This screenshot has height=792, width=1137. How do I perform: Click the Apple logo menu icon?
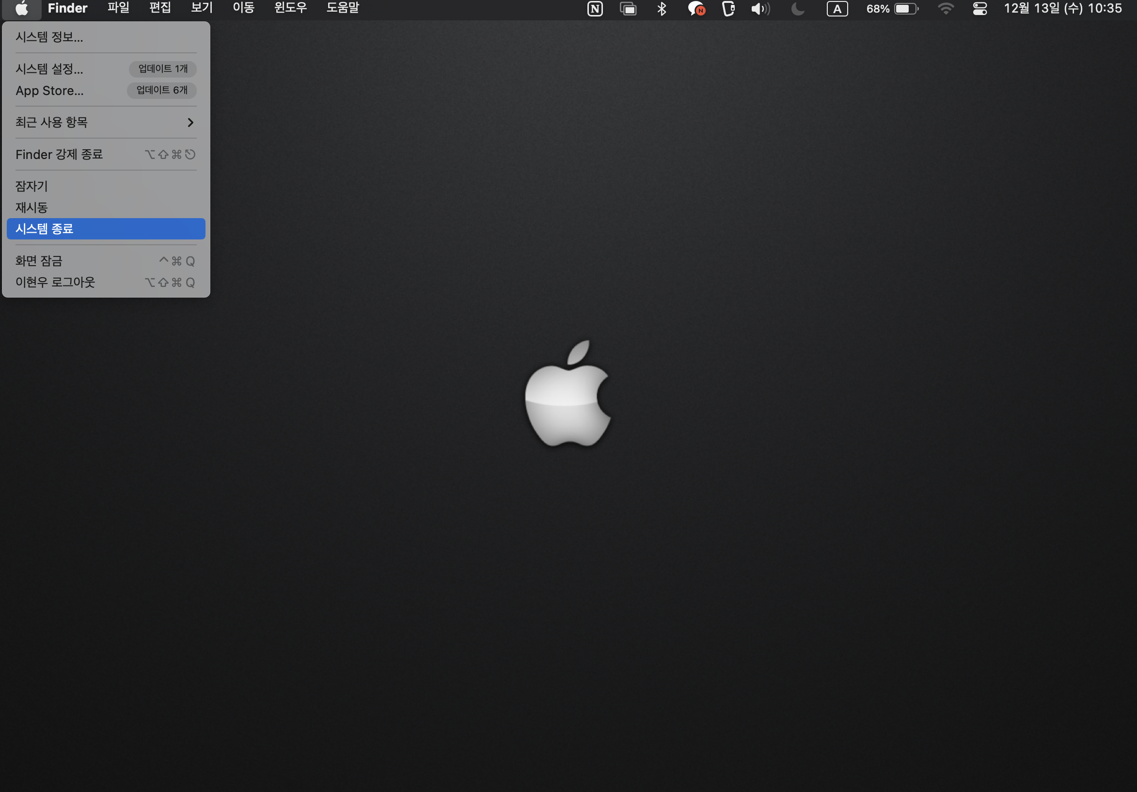(21, 8)
